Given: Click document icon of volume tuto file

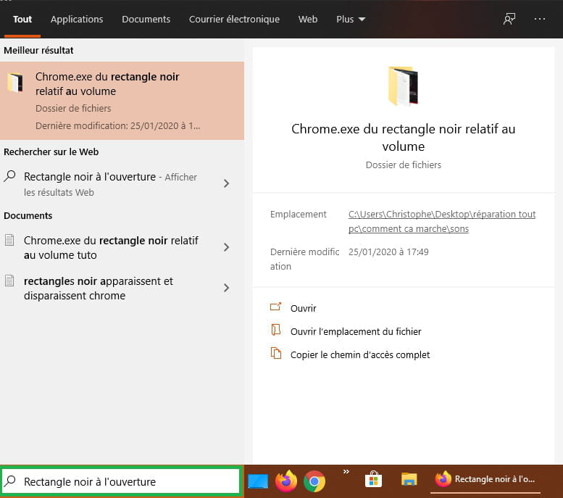Looking at the screenshot, I should coord(9,240).
